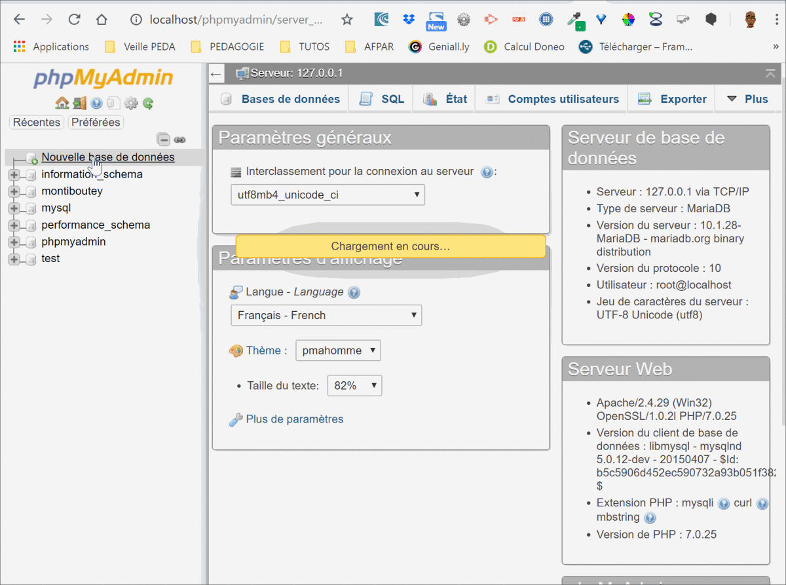The height and width of the screenshot is (585, 786).
Task: Click help icon beside mbstring extension
Action: (650, 518)
